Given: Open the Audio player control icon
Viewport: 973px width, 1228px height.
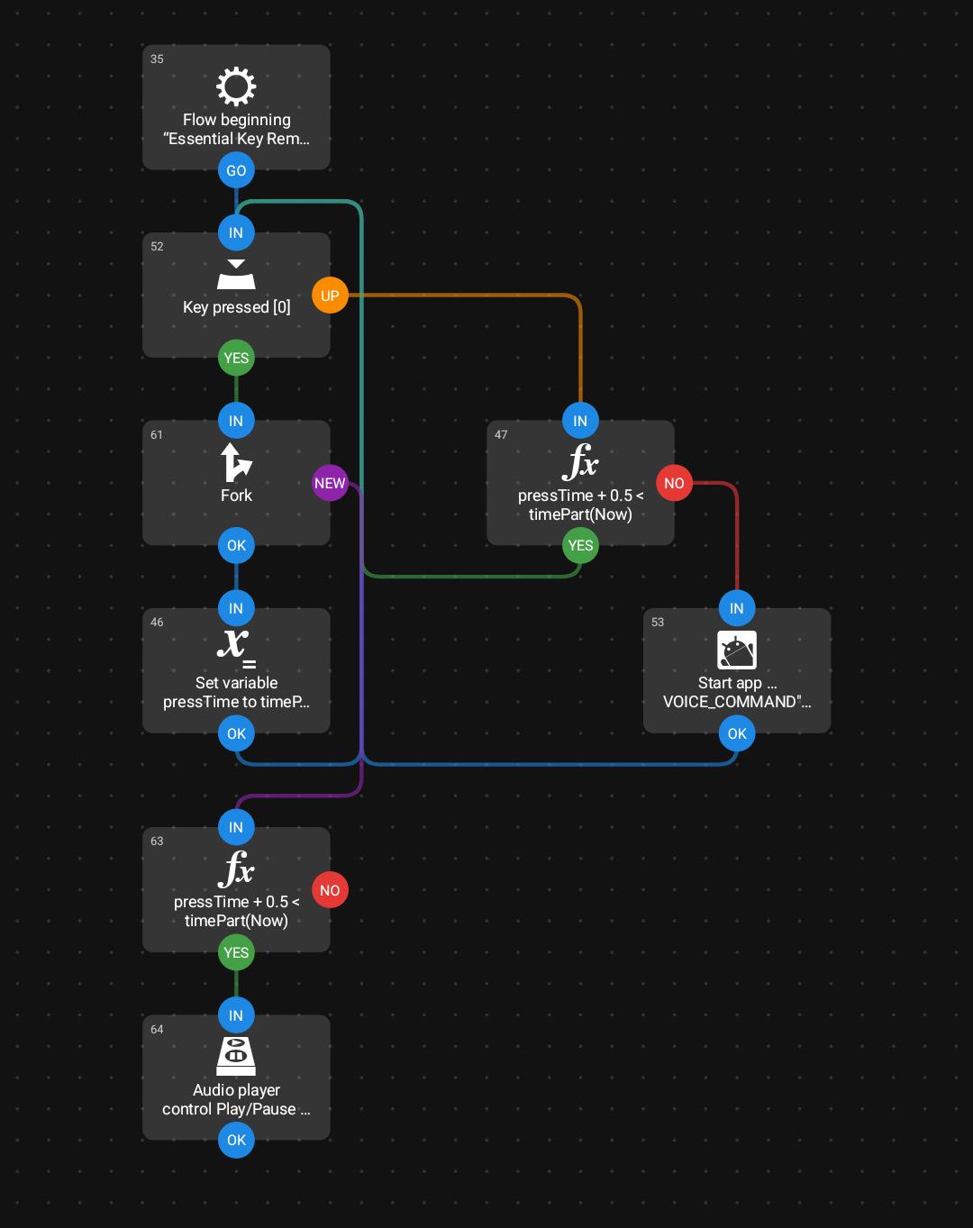Looking at the screenshot, I should tap(236, 1056).
